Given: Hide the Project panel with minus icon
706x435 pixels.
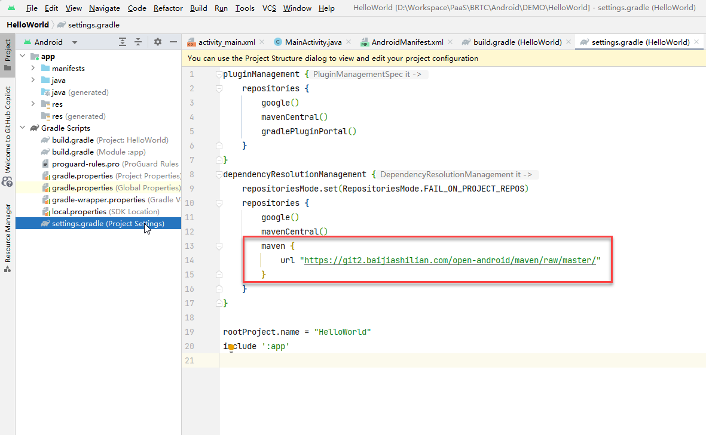Looking at the screenshot, I should tap(173, 42).
